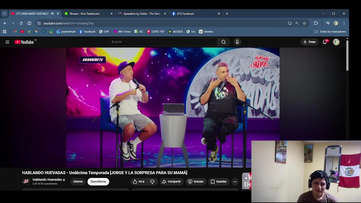361x203 pixels.
Task: Click the video player to pause
Action: [173, 107]
